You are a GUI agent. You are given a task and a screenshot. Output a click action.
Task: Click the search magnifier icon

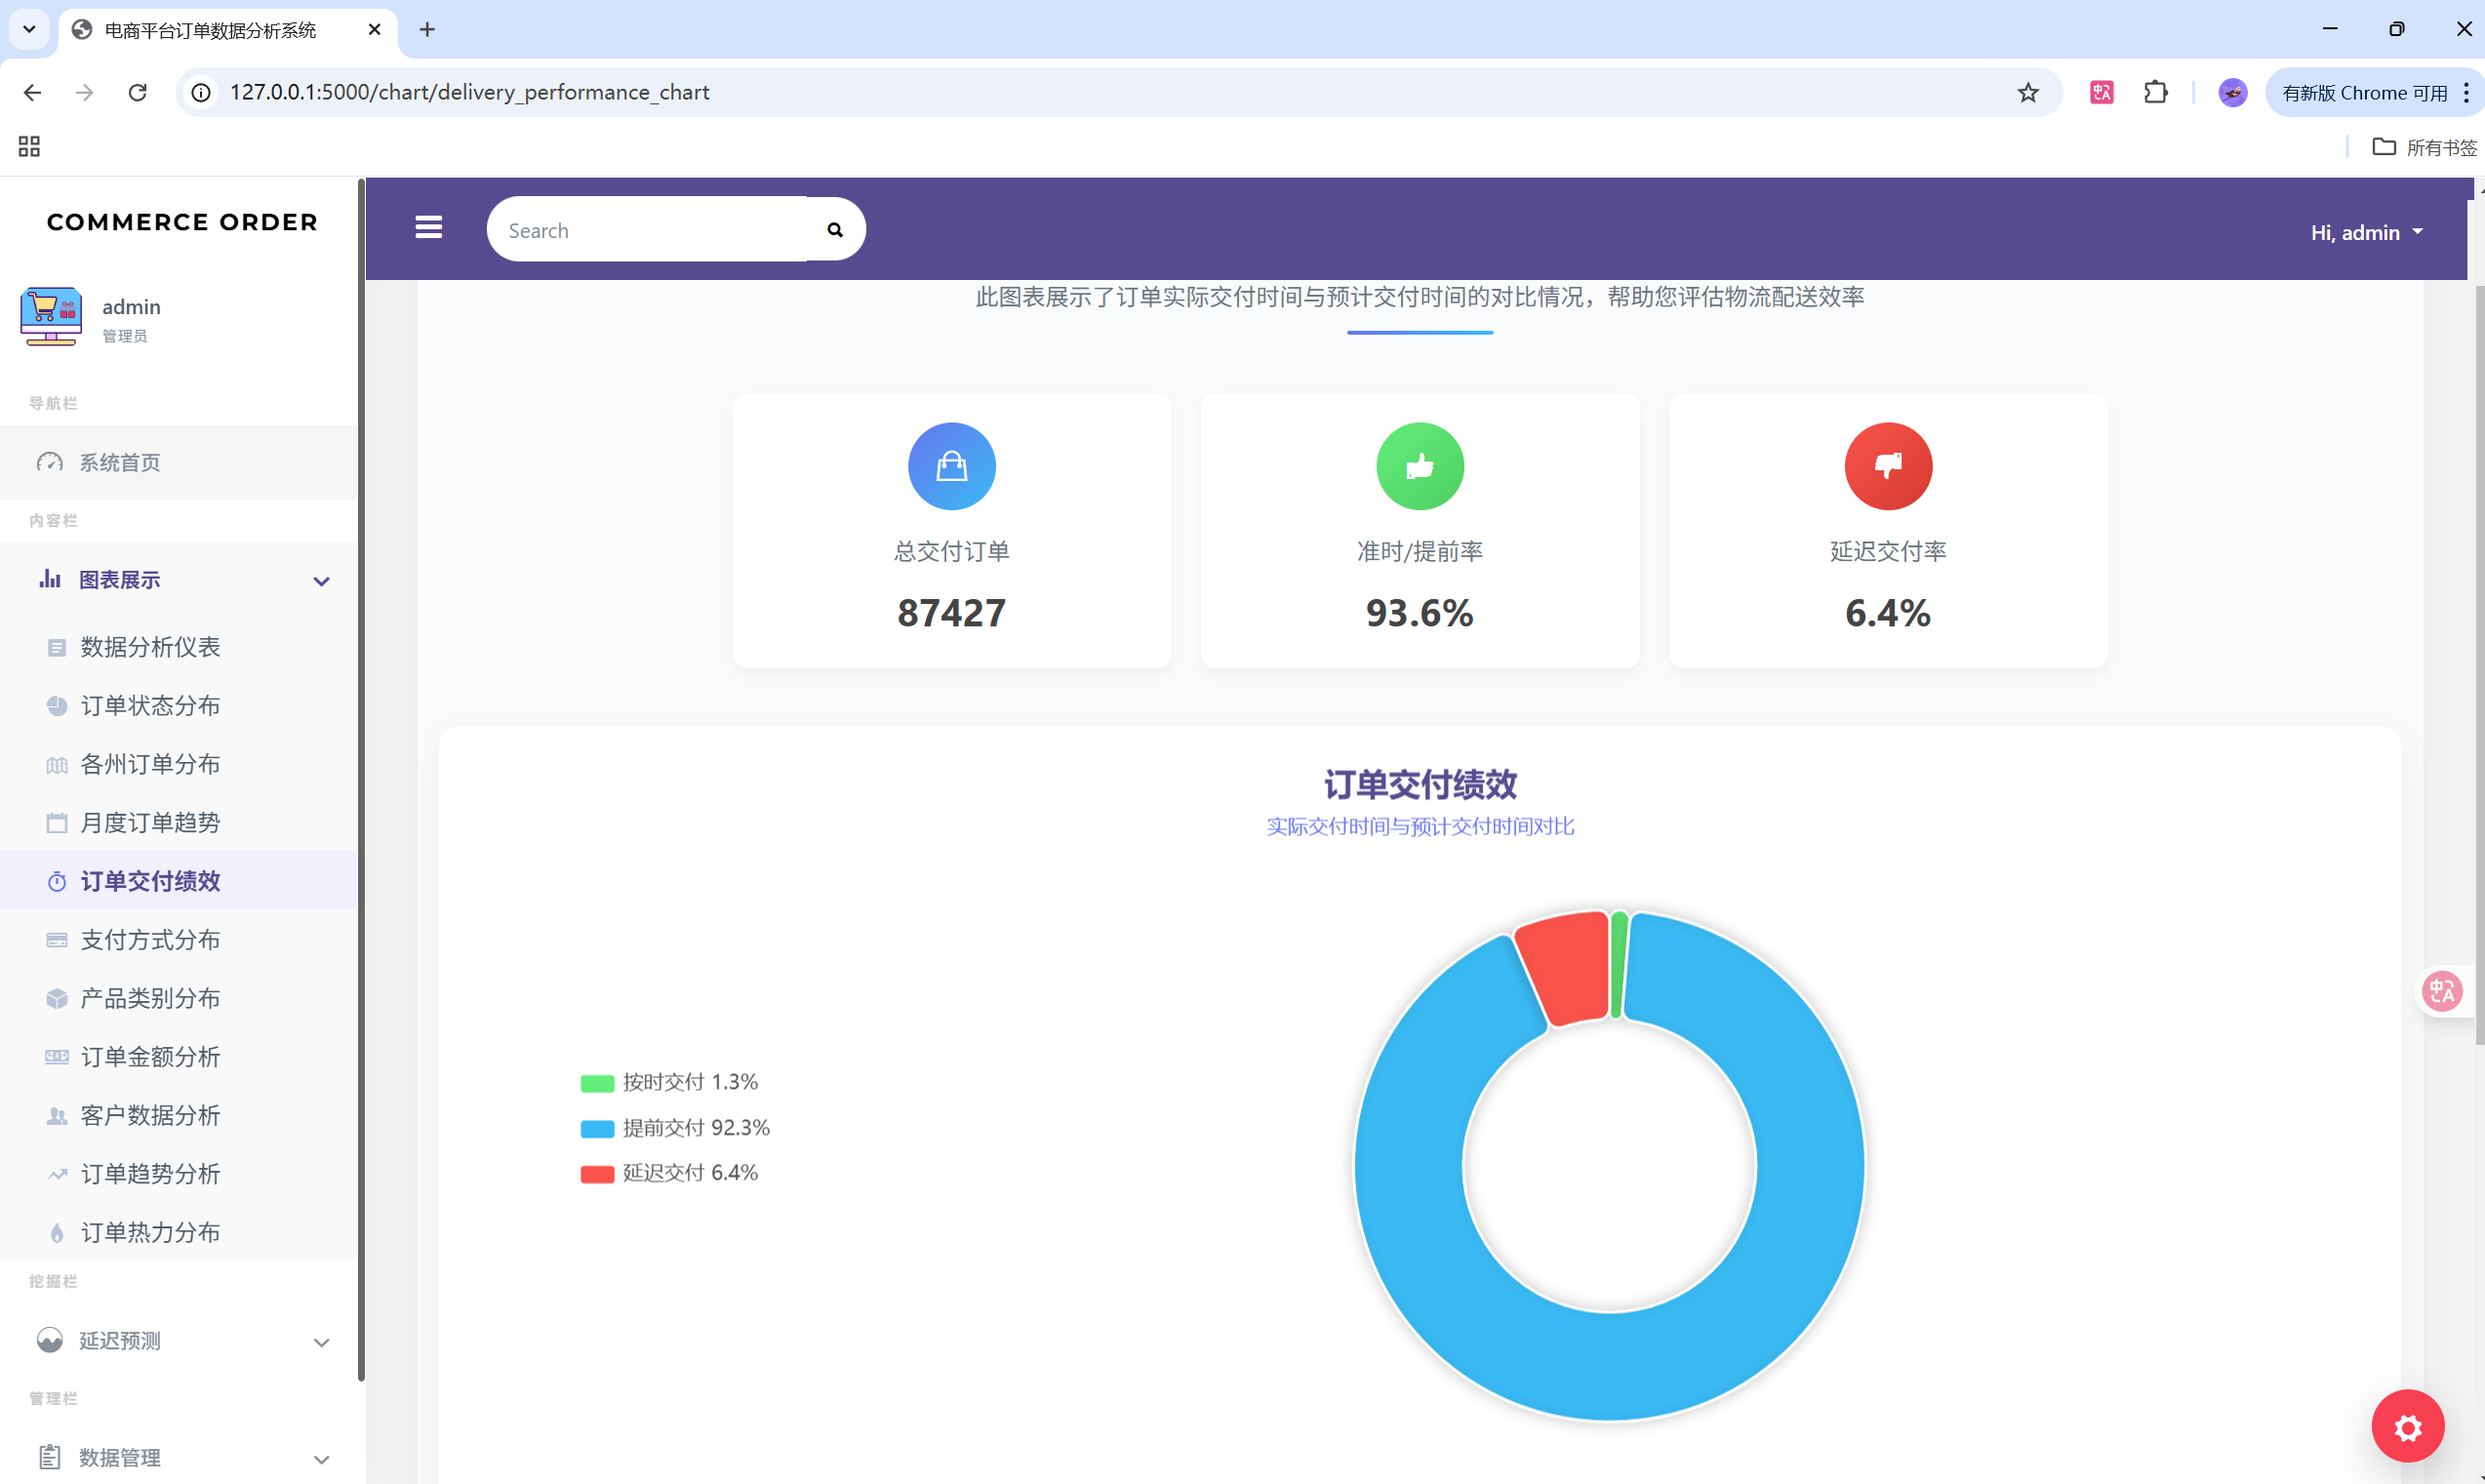[835, 230]
